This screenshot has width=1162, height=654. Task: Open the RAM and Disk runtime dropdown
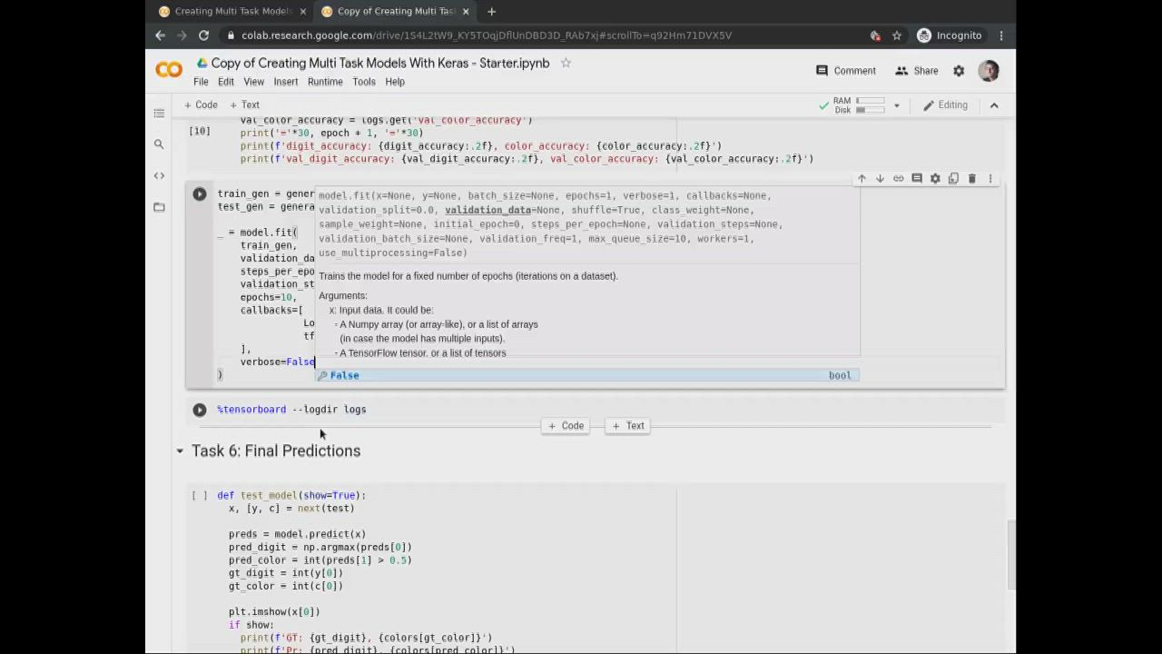pyautogui.click(x=896, y=105)
